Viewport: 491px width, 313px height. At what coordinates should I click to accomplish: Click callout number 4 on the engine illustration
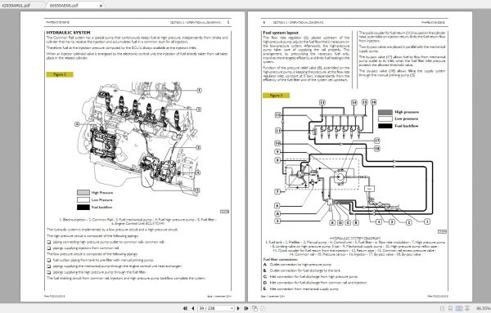pos(198,172)
